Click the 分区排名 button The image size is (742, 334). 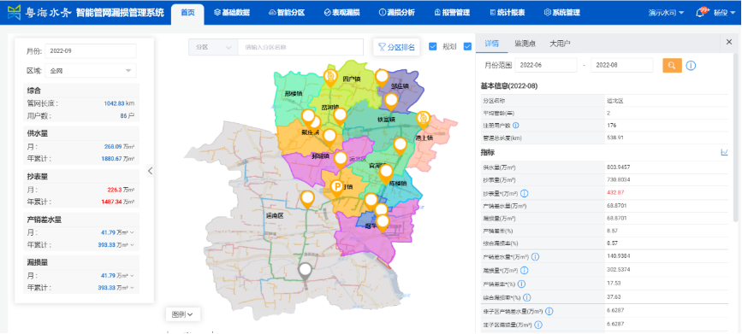(x=396, y=47)
